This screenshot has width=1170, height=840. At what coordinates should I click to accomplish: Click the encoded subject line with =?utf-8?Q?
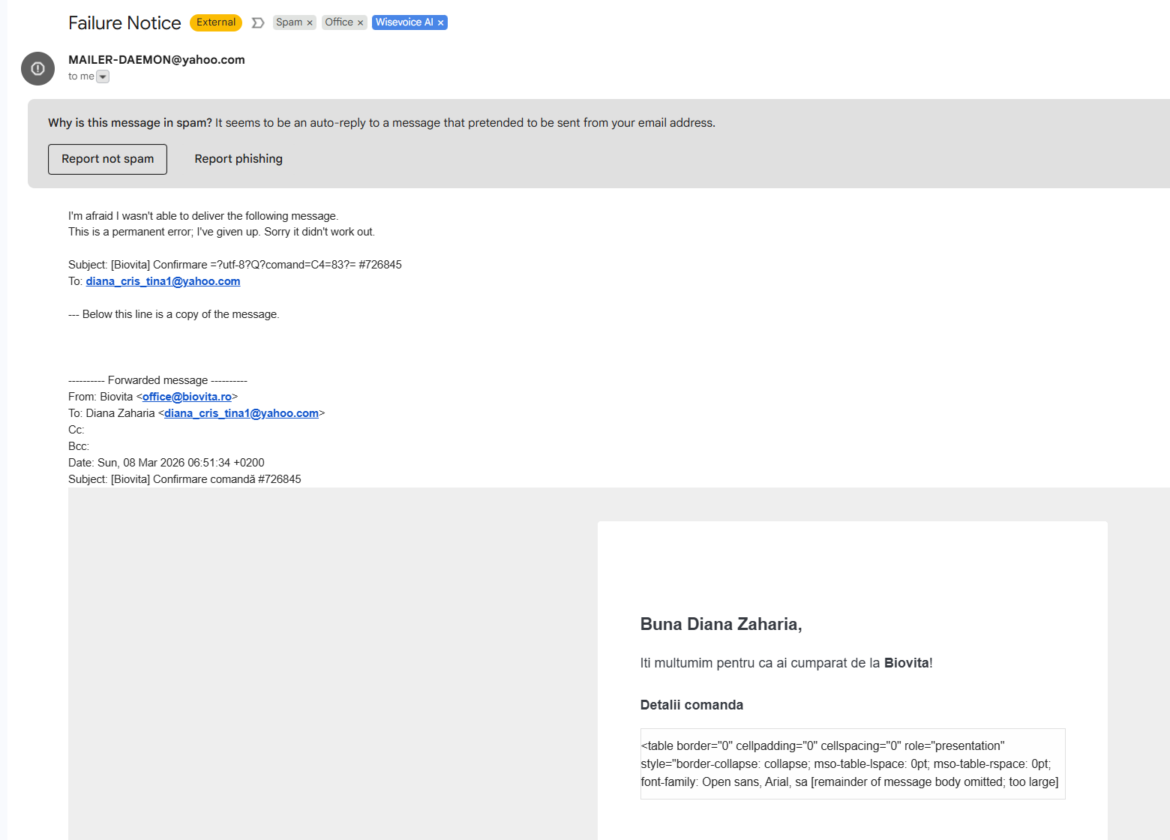(x=235, y=265)
